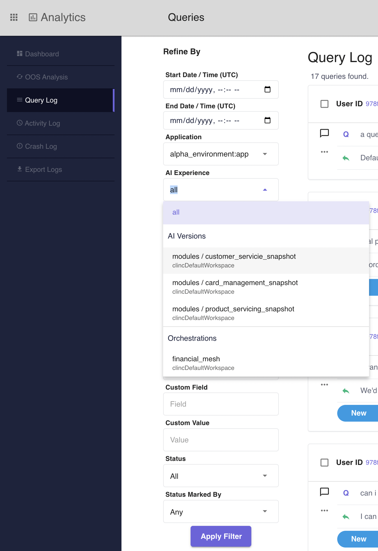Select modules / card_management_snapshot option
This screenshot has width=378, height=551.
[x=266, y=287]
